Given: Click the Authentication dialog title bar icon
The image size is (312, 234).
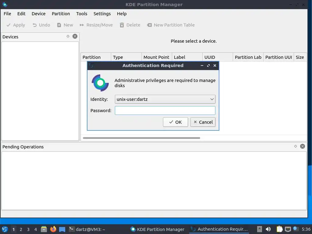Looking at the screenshot, I should [x=91, y=66].
